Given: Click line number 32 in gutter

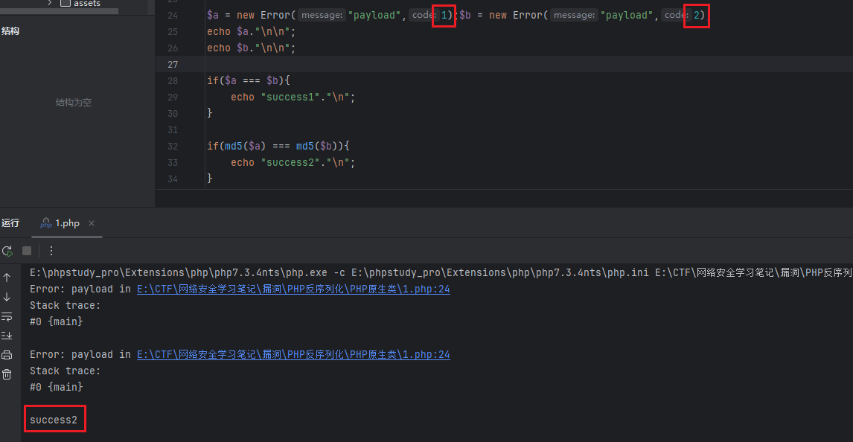Looking at the screenshot, I should click(173, 146).
